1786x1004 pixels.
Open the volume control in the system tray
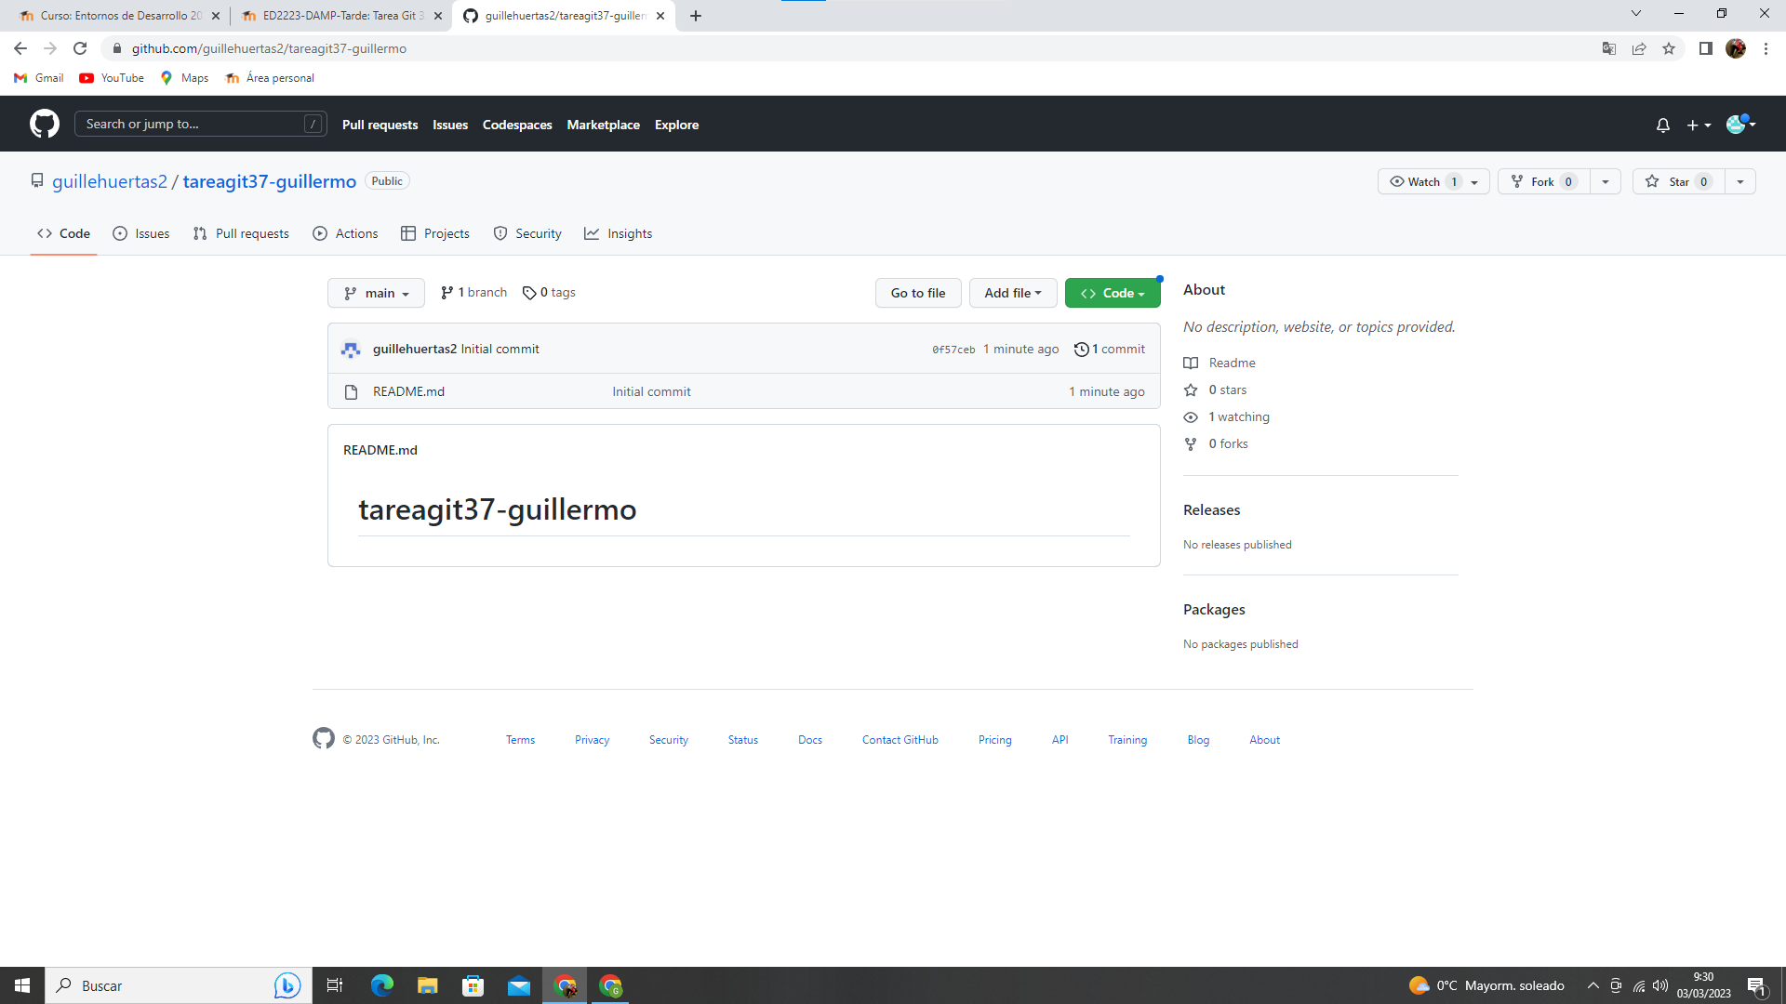pos(1661,985)
